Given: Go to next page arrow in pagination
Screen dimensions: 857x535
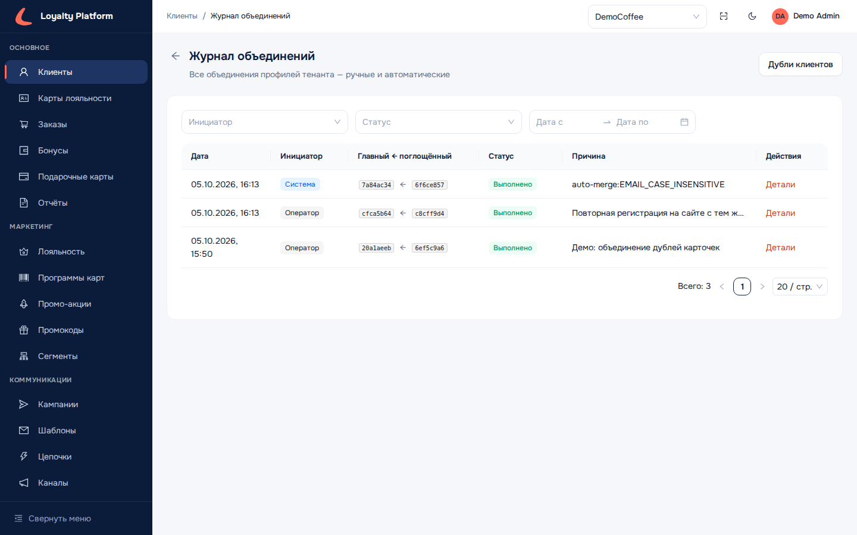Looking at the screenshot, I should [x=762, y=287].
